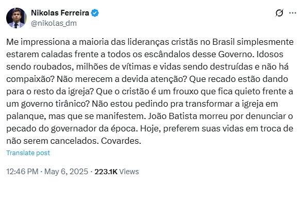Open the three-dot more options menu
304x201 pixels.
pos(293,13)
